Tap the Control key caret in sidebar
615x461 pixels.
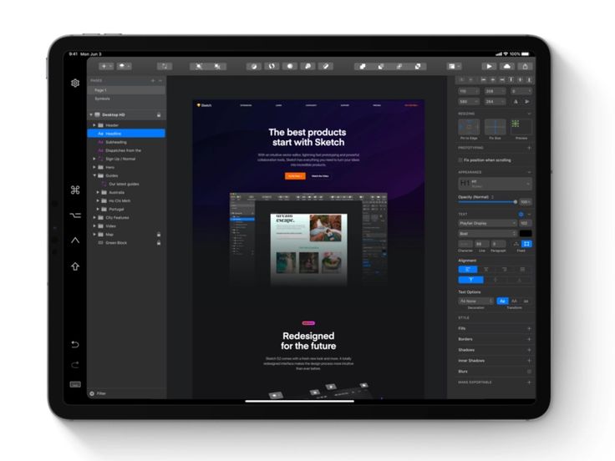click(x=75, y=241)
